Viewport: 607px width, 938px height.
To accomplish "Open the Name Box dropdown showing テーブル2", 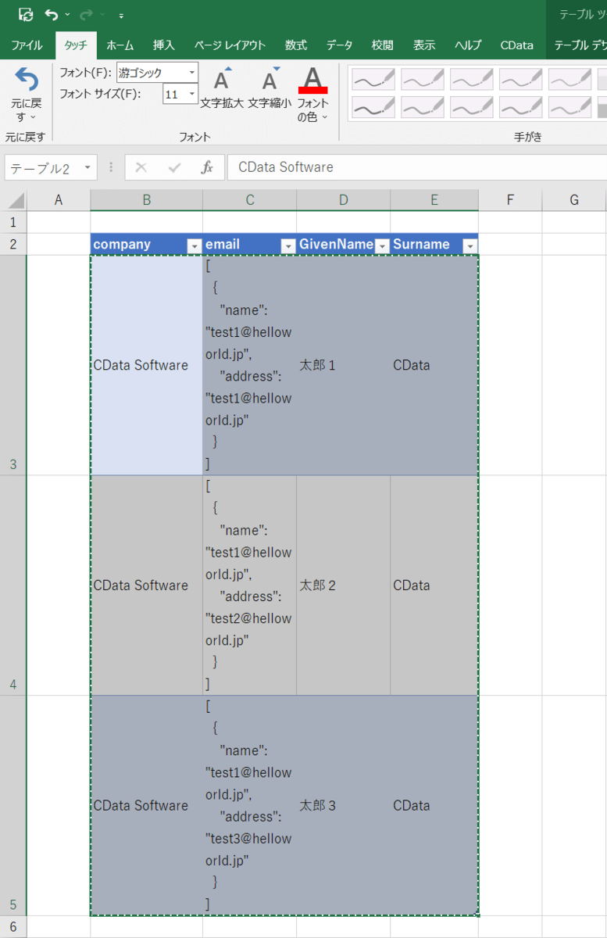I will [x=88, y=168].
